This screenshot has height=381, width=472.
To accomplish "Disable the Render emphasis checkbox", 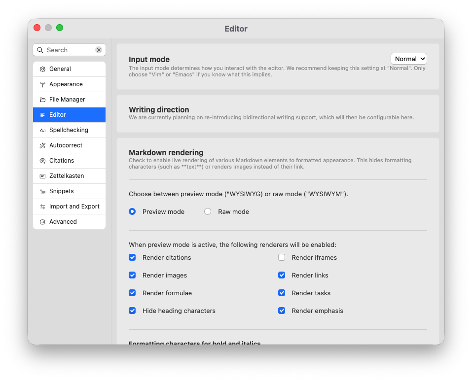I will pos(281,311).
